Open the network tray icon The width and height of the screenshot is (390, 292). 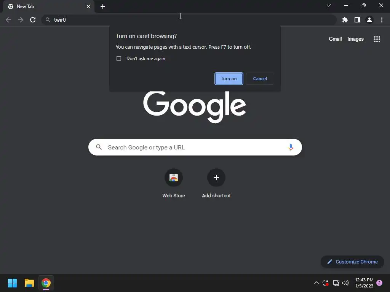336,283
